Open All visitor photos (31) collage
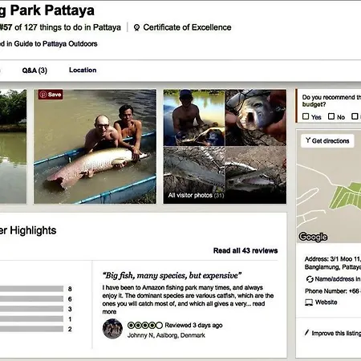The height and width of the screenshot is (361, 361). pos(225,147)
